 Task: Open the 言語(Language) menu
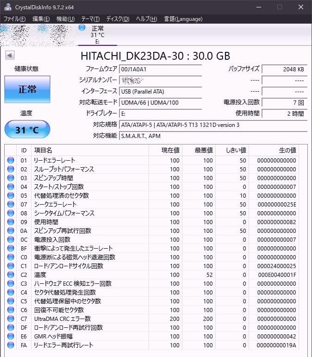[183, 19]
